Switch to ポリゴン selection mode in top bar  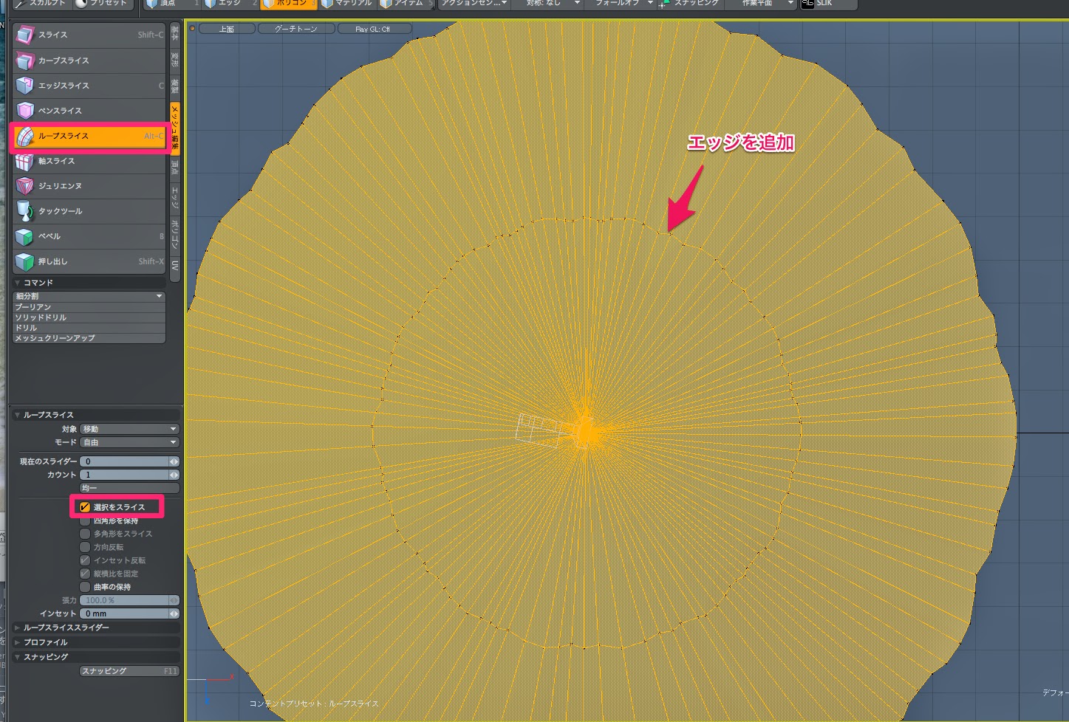[x=288, y=4]
